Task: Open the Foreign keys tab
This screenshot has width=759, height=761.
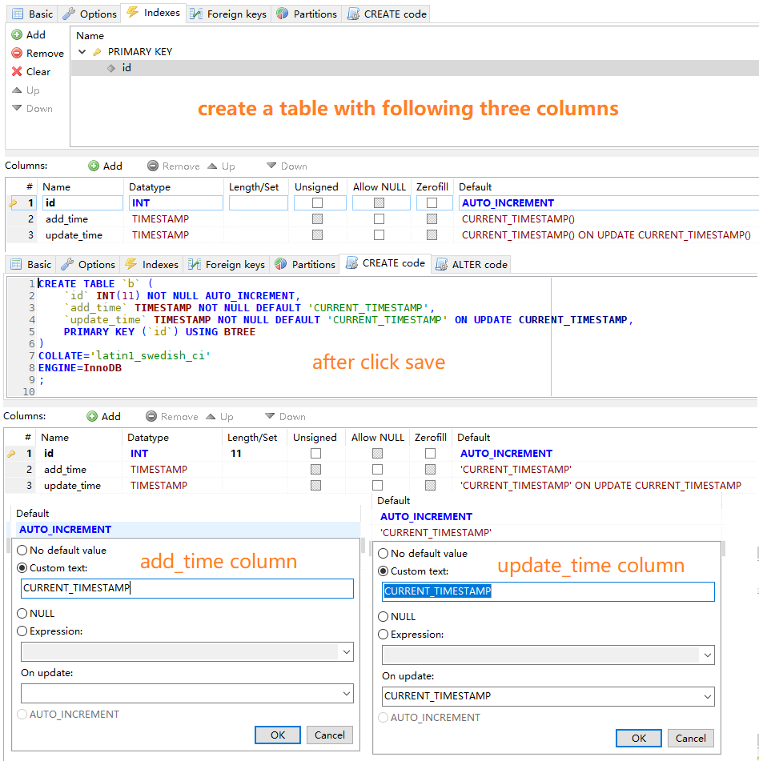Action: 228,13
